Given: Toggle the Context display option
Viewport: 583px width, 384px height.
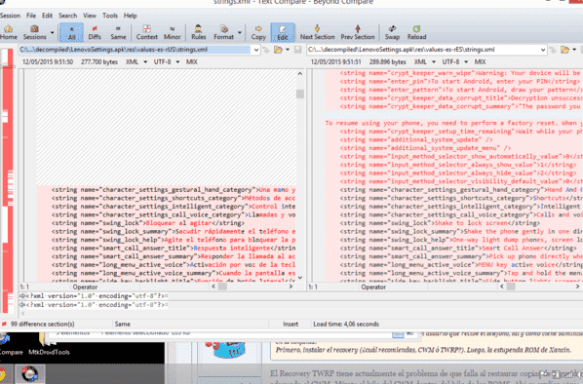Looking at the screenshot, I should click(x=146, y=33).
